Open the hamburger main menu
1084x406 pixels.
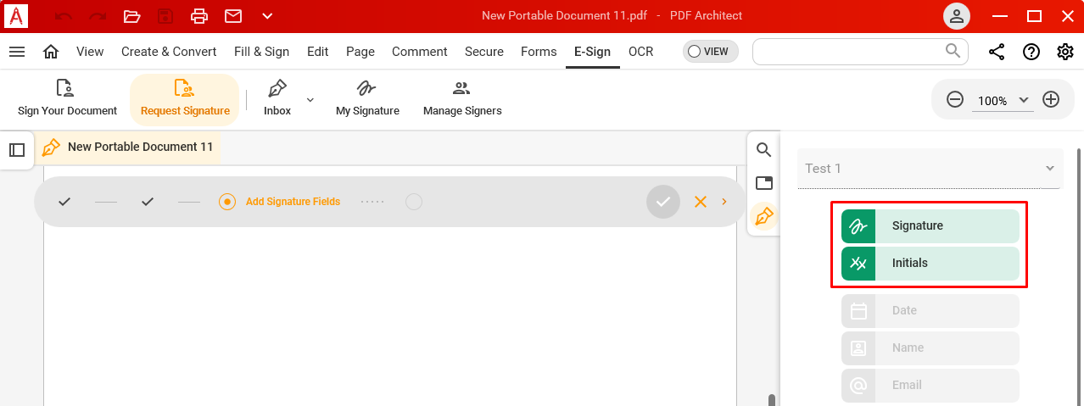[17, 52]
